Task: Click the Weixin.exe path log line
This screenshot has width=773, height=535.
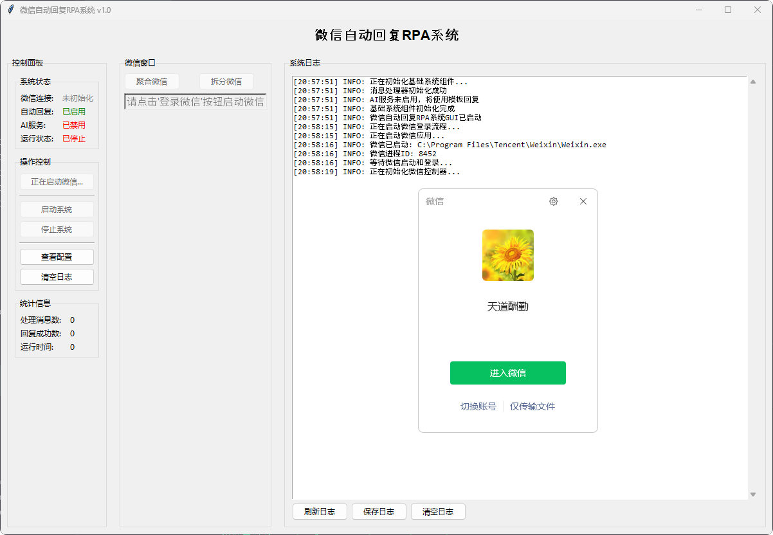Action: point(450,145)
